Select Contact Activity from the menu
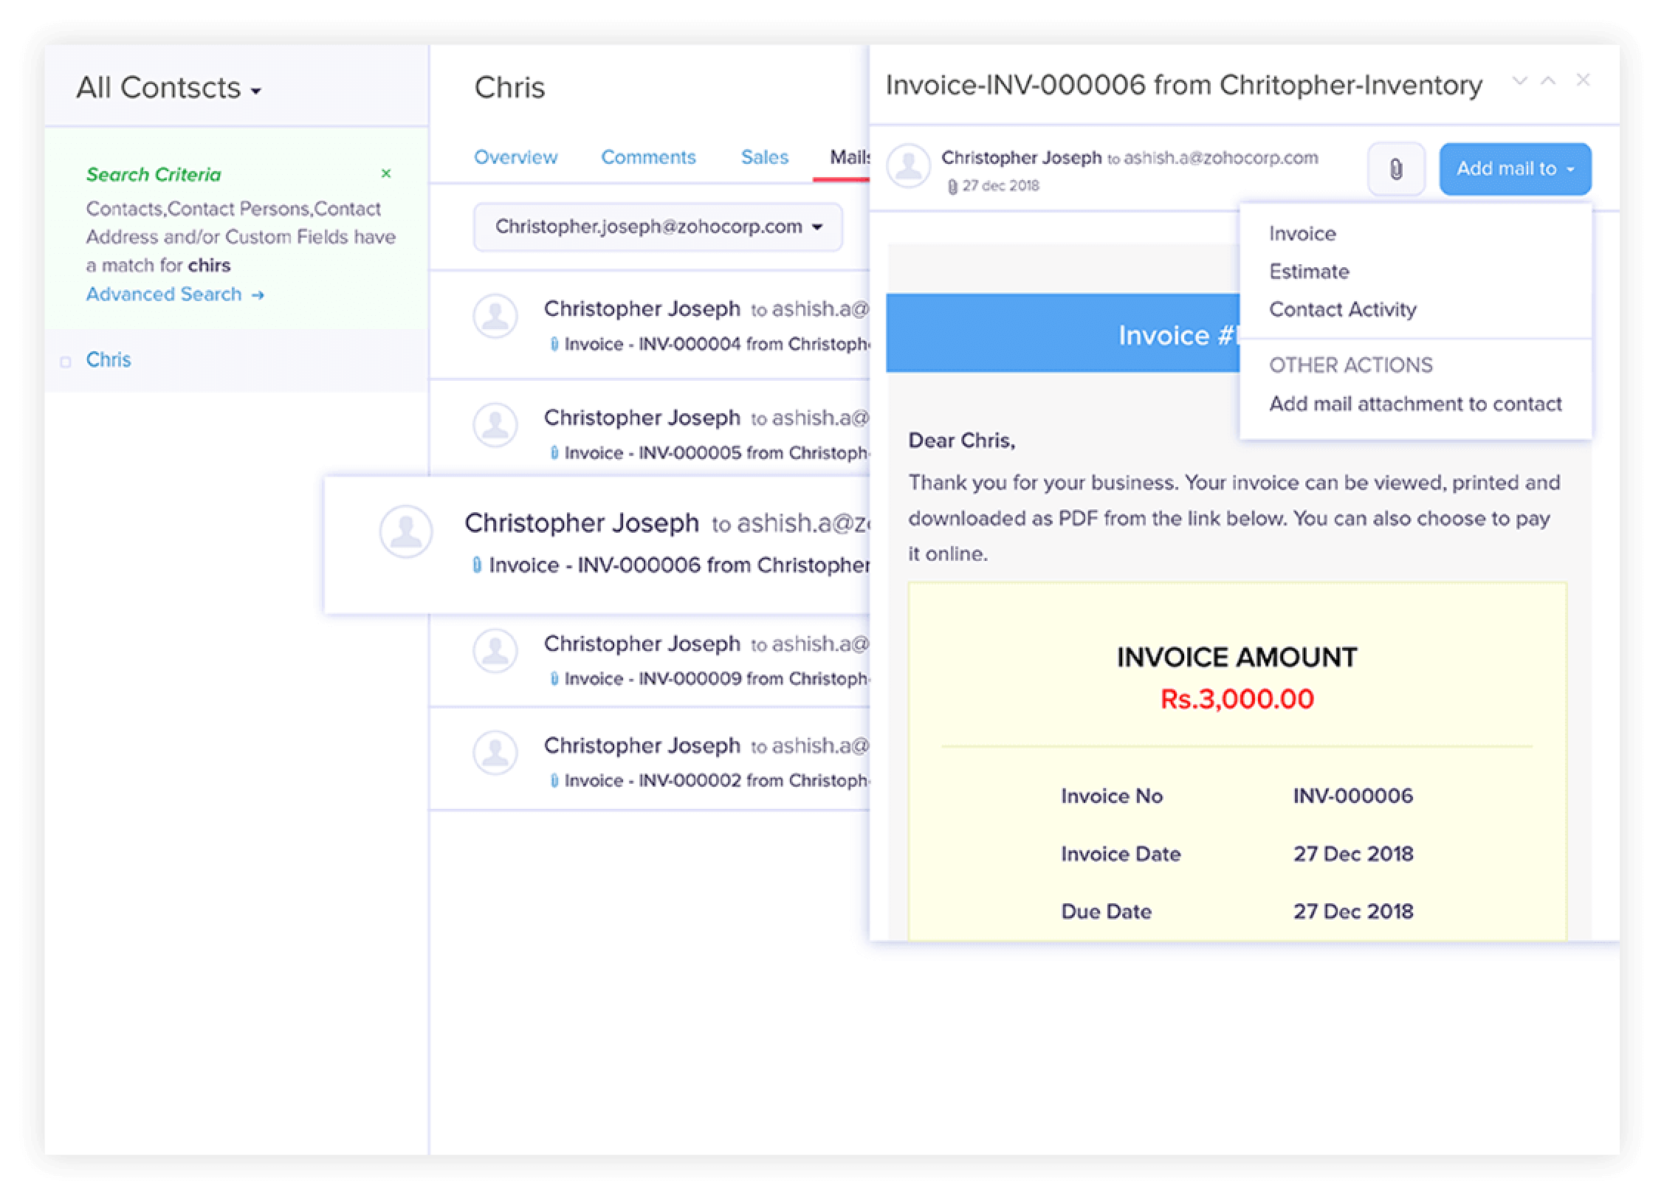Image resolution: width=1664 pixels, height=1200 pixels. click(x=1342, y=310)
